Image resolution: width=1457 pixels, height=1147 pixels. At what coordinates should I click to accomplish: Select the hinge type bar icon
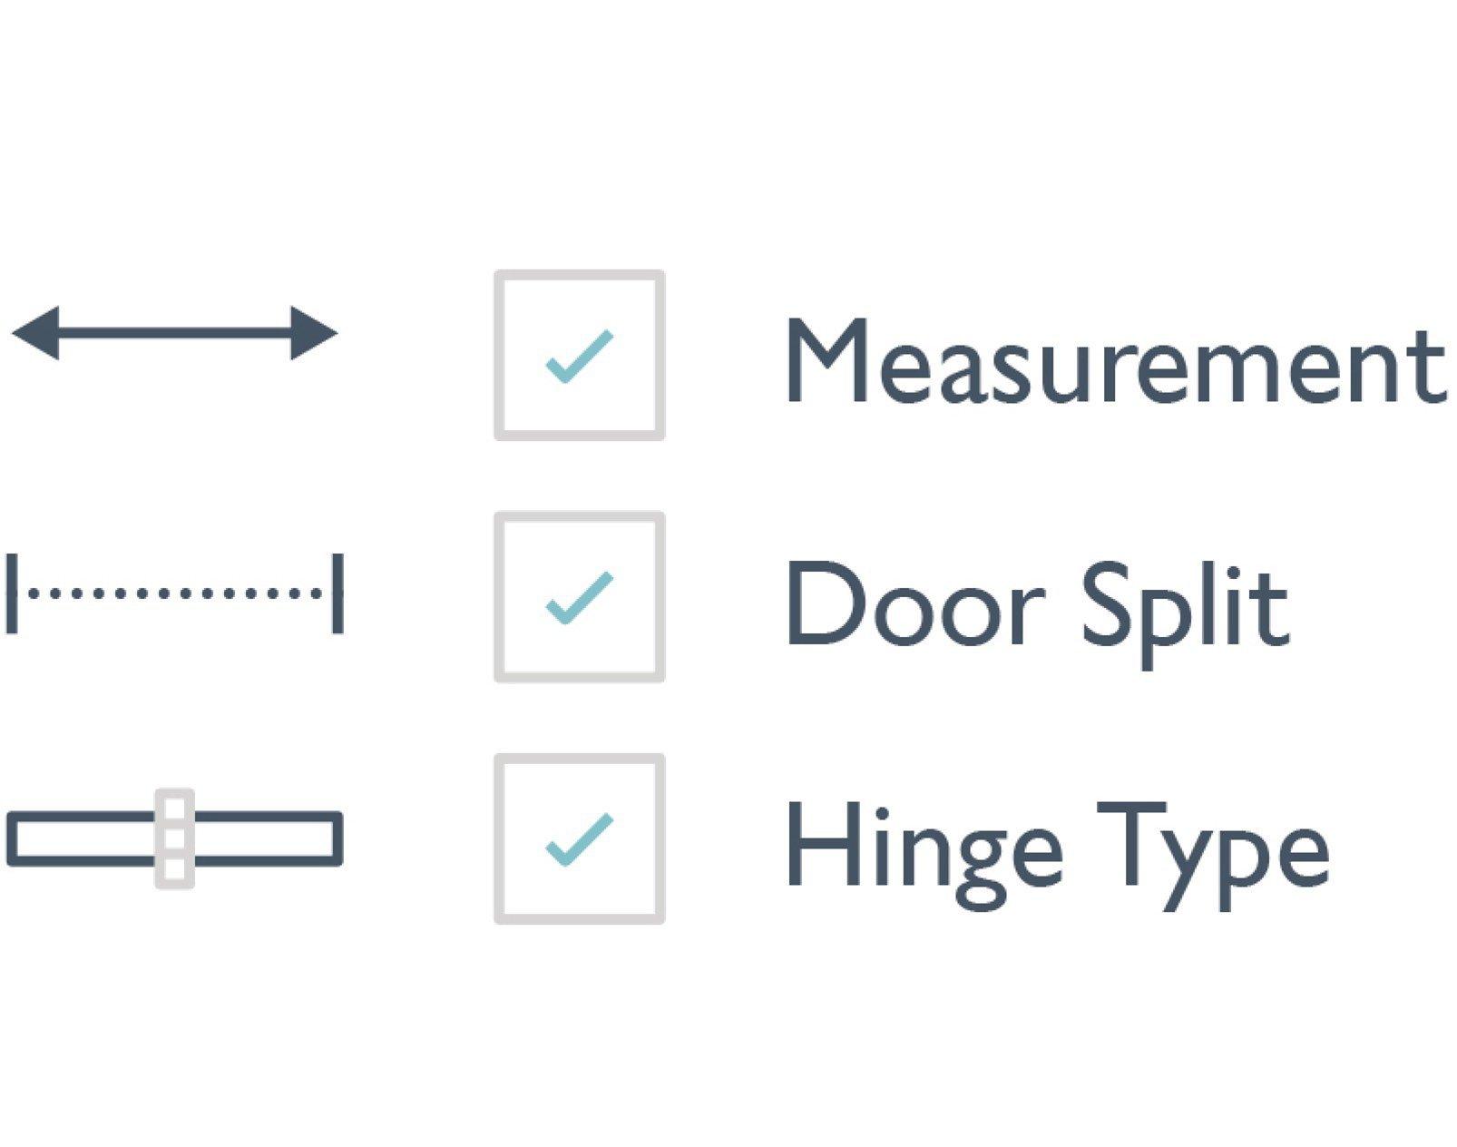coord(174,838)
